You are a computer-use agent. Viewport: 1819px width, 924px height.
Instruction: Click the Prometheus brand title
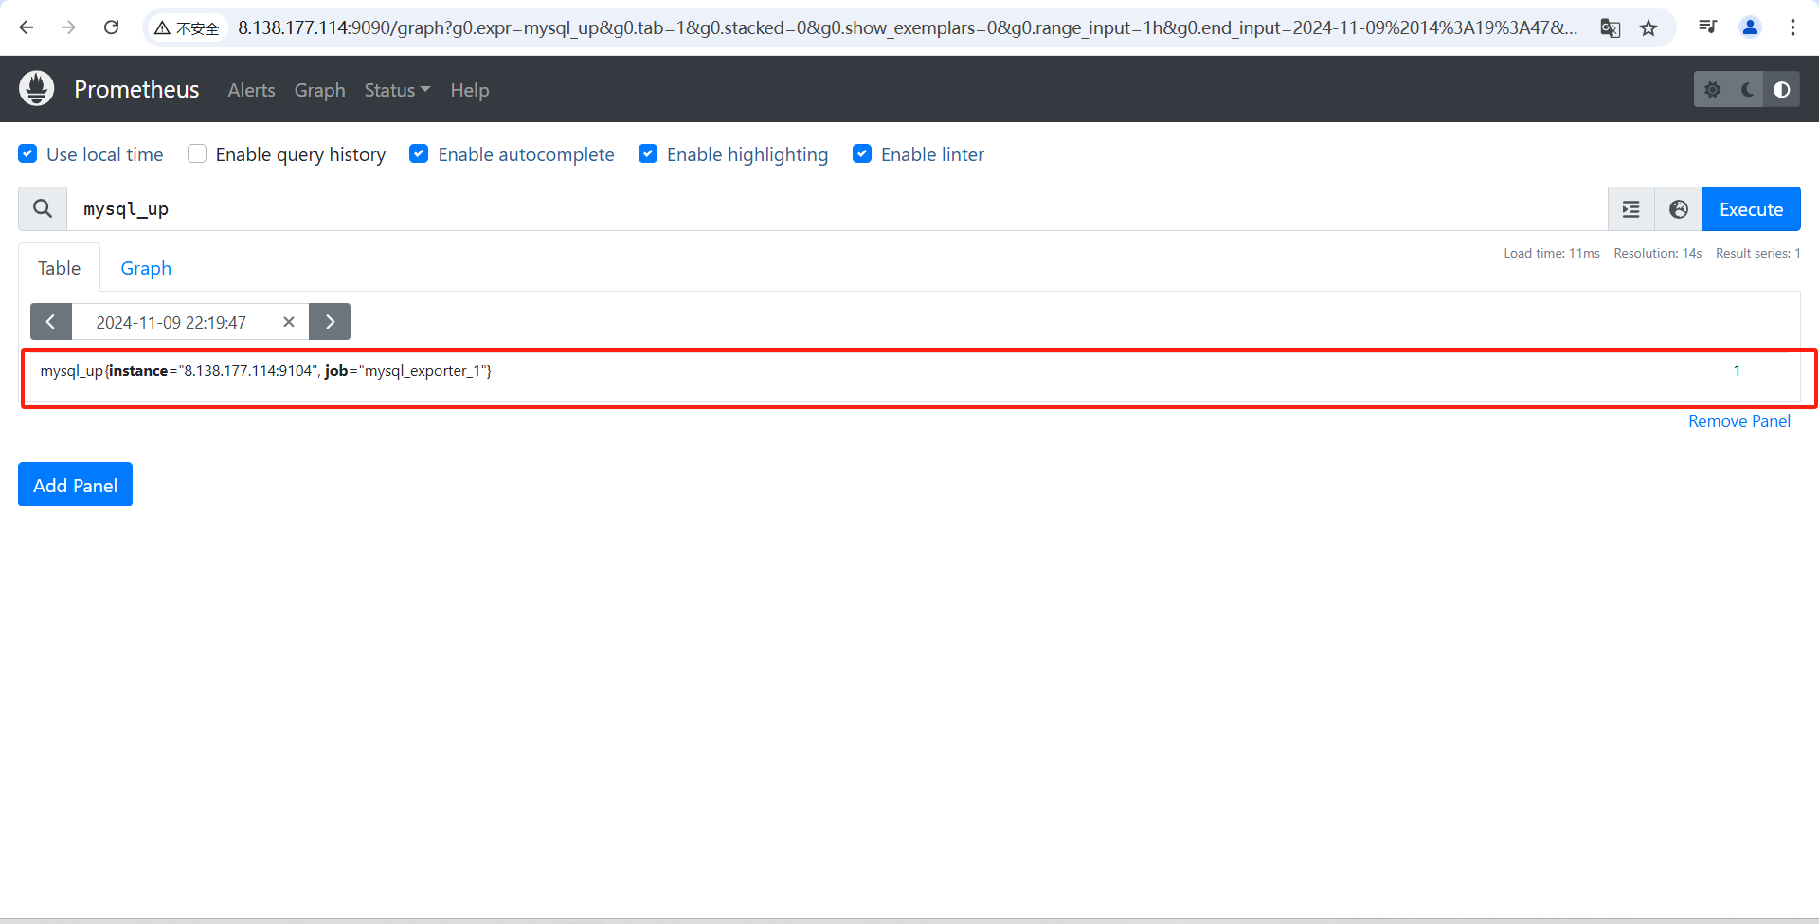coord(136,89)
